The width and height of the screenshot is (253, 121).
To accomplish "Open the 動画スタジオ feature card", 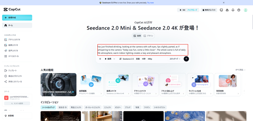I will [x=118, y=85].
